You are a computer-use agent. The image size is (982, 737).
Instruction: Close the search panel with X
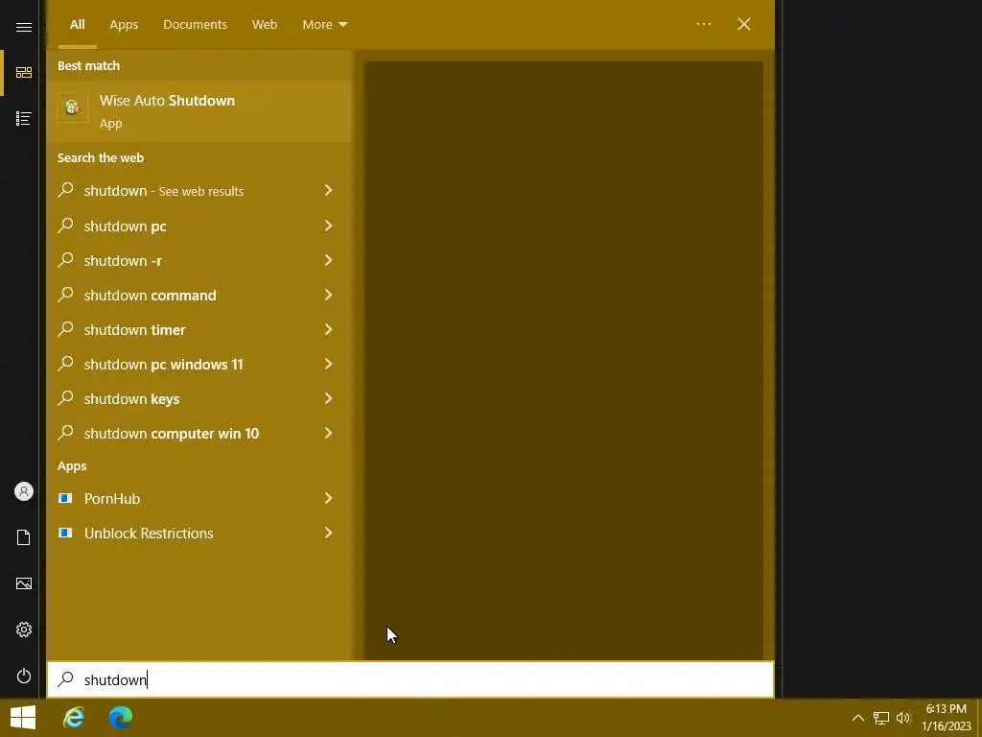744,24
